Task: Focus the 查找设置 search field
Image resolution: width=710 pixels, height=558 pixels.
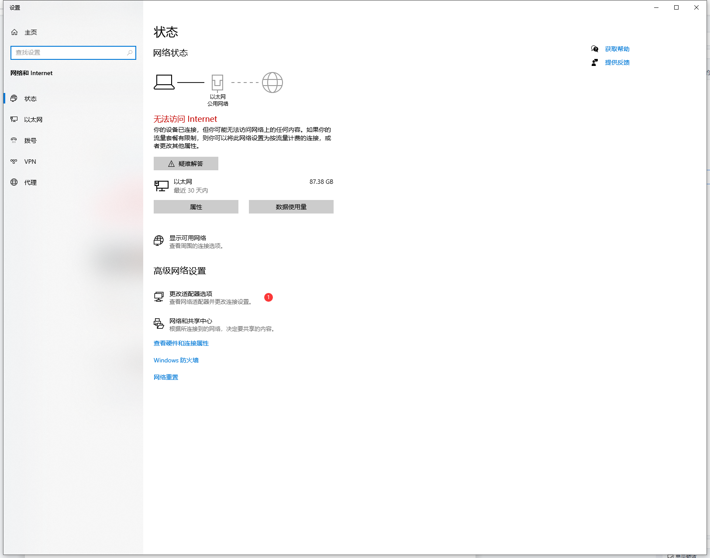Action: (70, 53)
